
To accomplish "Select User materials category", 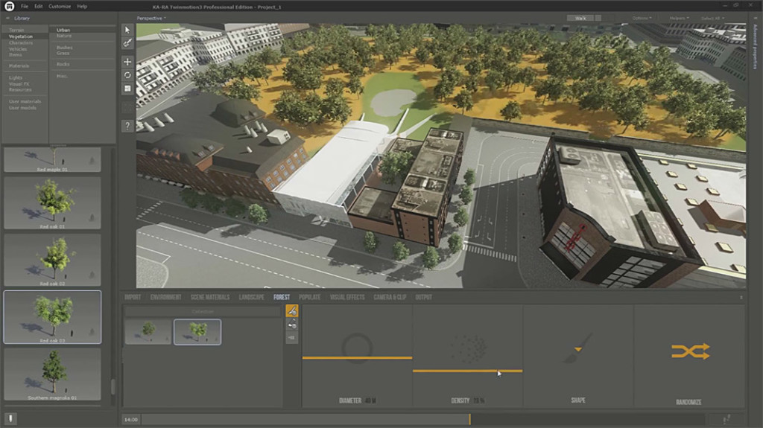I will pos(25,102).
